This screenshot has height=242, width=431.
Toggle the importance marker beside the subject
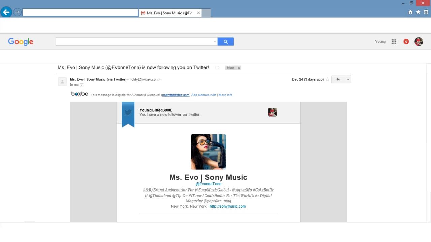click(217, 68)
